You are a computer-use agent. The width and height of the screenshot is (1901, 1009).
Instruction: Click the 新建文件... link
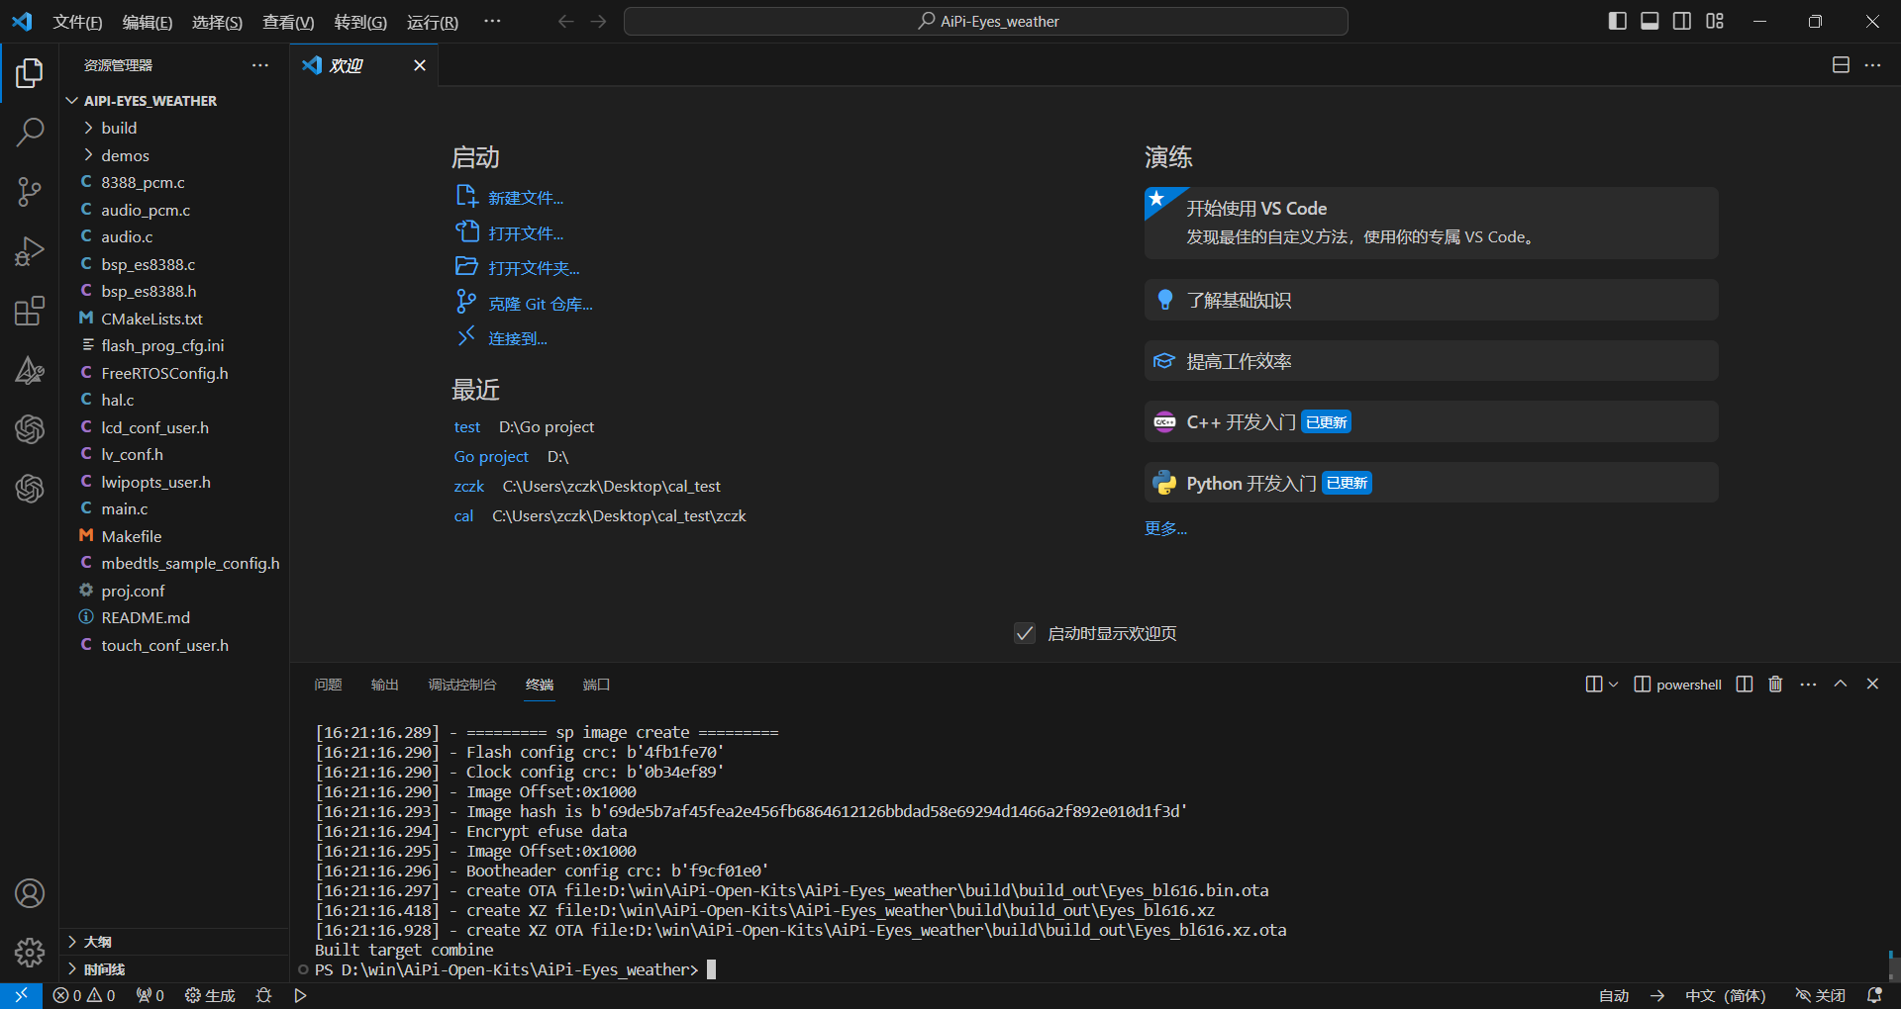(x=526, y=198)
